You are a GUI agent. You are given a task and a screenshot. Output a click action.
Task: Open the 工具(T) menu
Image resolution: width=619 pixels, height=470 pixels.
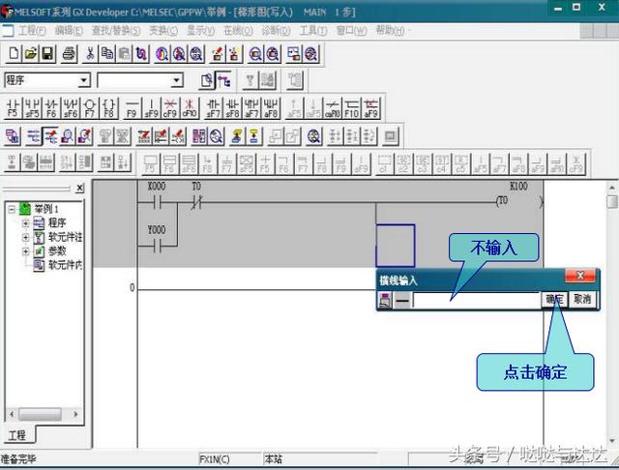click(x=313, y=31)
